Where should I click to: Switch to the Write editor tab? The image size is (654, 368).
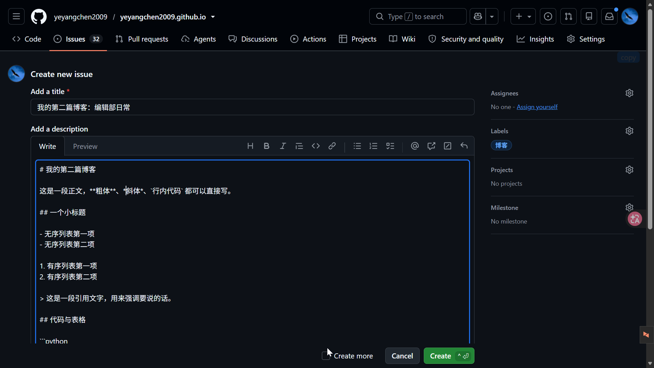click(47, 146)
